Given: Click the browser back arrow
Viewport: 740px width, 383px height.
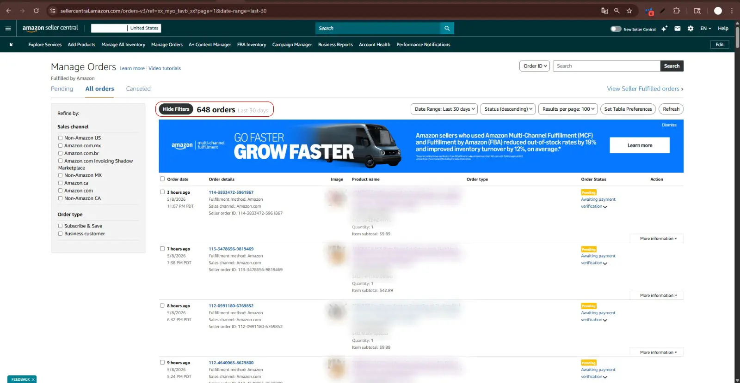Looking at the screenshot, I should pos(8,11).
